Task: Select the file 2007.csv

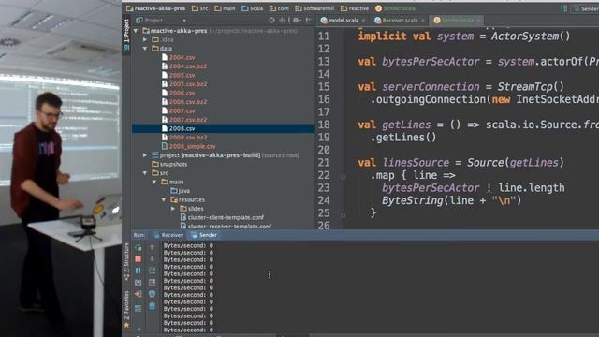Action: [x=182, y=110]
